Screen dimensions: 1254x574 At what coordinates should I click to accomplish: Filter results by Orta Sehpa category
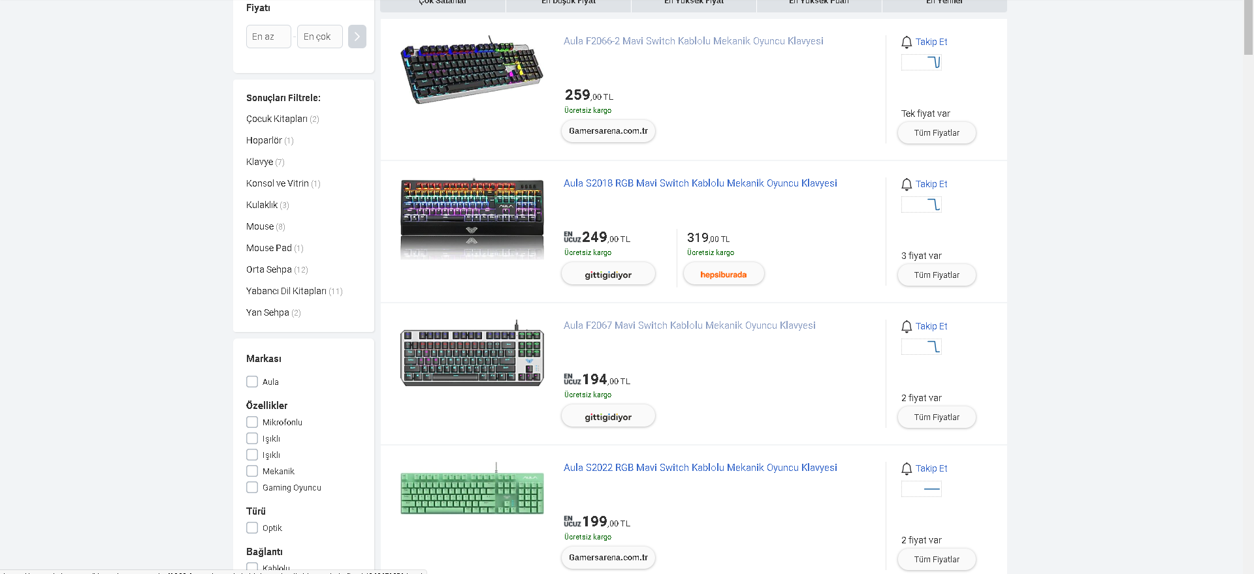point(277,269)
